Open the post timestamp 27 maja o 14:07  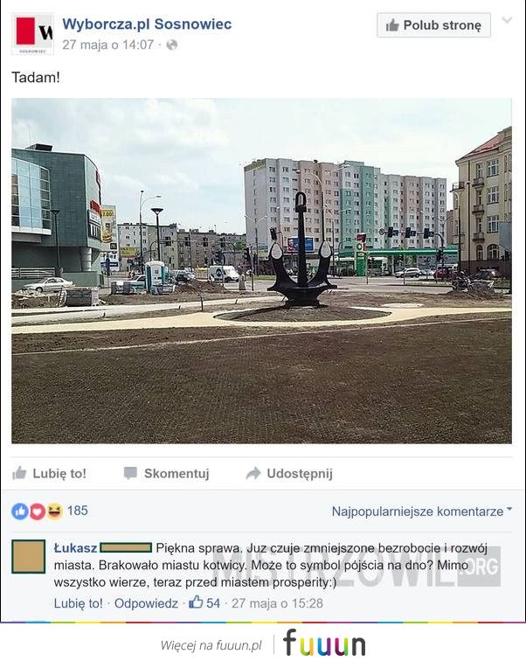click(x=107, y=45)
